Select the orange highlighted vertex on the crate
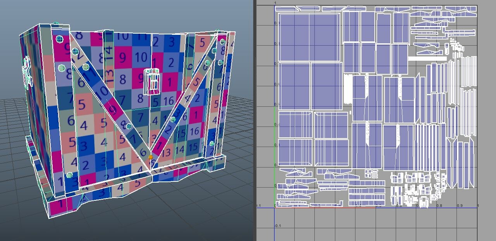This screenshot has height=241, width=496. pyautogui.click(x=150, y=157)
